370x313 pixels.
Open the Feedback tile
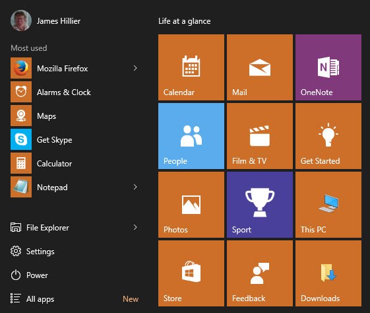[260, 273]
